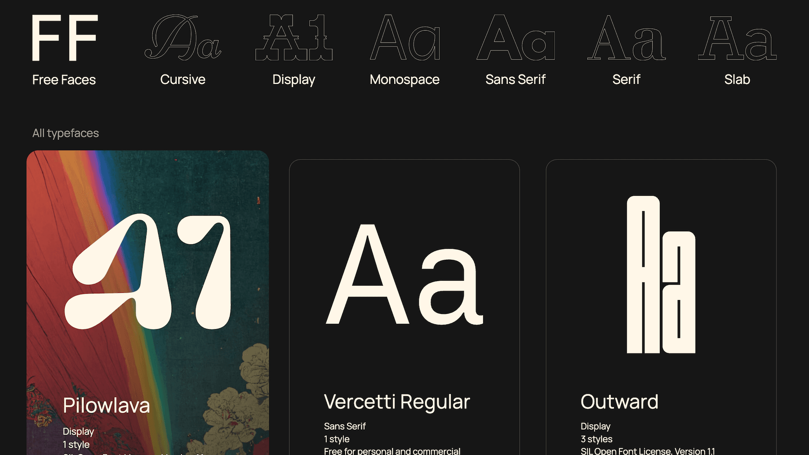Click the All typefaces heading

coord(66,133)
